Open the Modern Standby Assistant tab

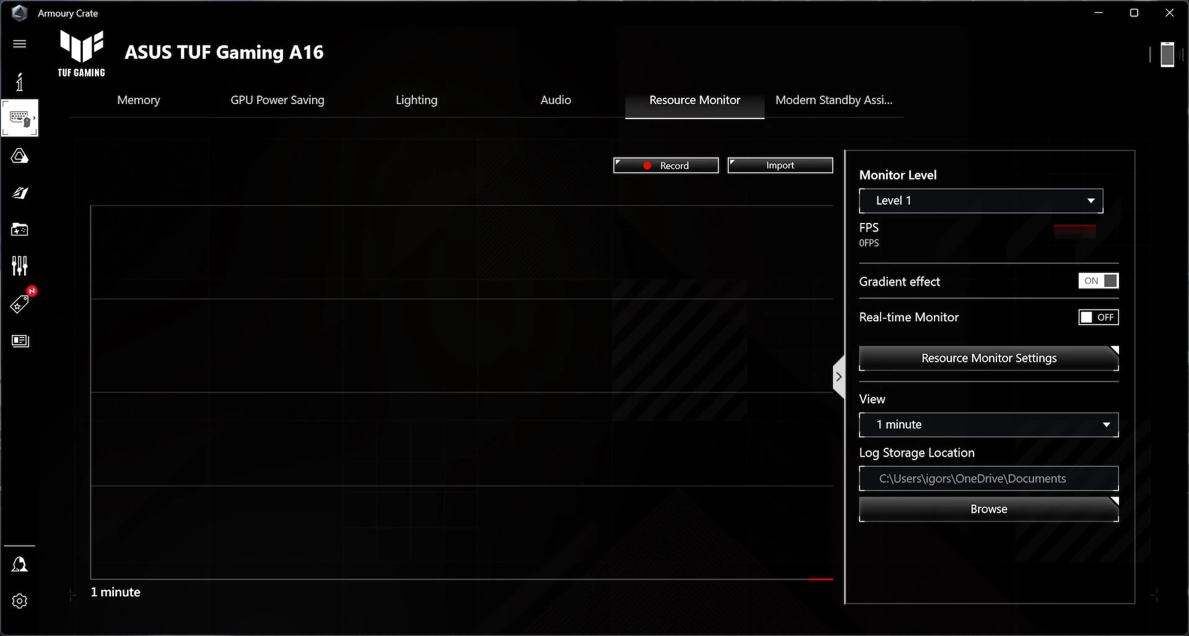pyautogui.click(x=834, y=100)
